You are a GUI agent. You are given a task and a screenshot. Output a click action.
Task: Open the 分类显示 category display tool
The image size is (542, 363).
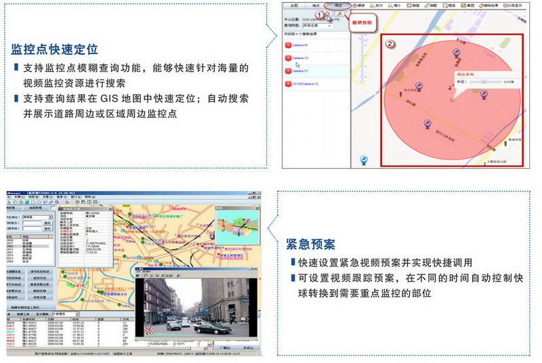coord(513,5)
